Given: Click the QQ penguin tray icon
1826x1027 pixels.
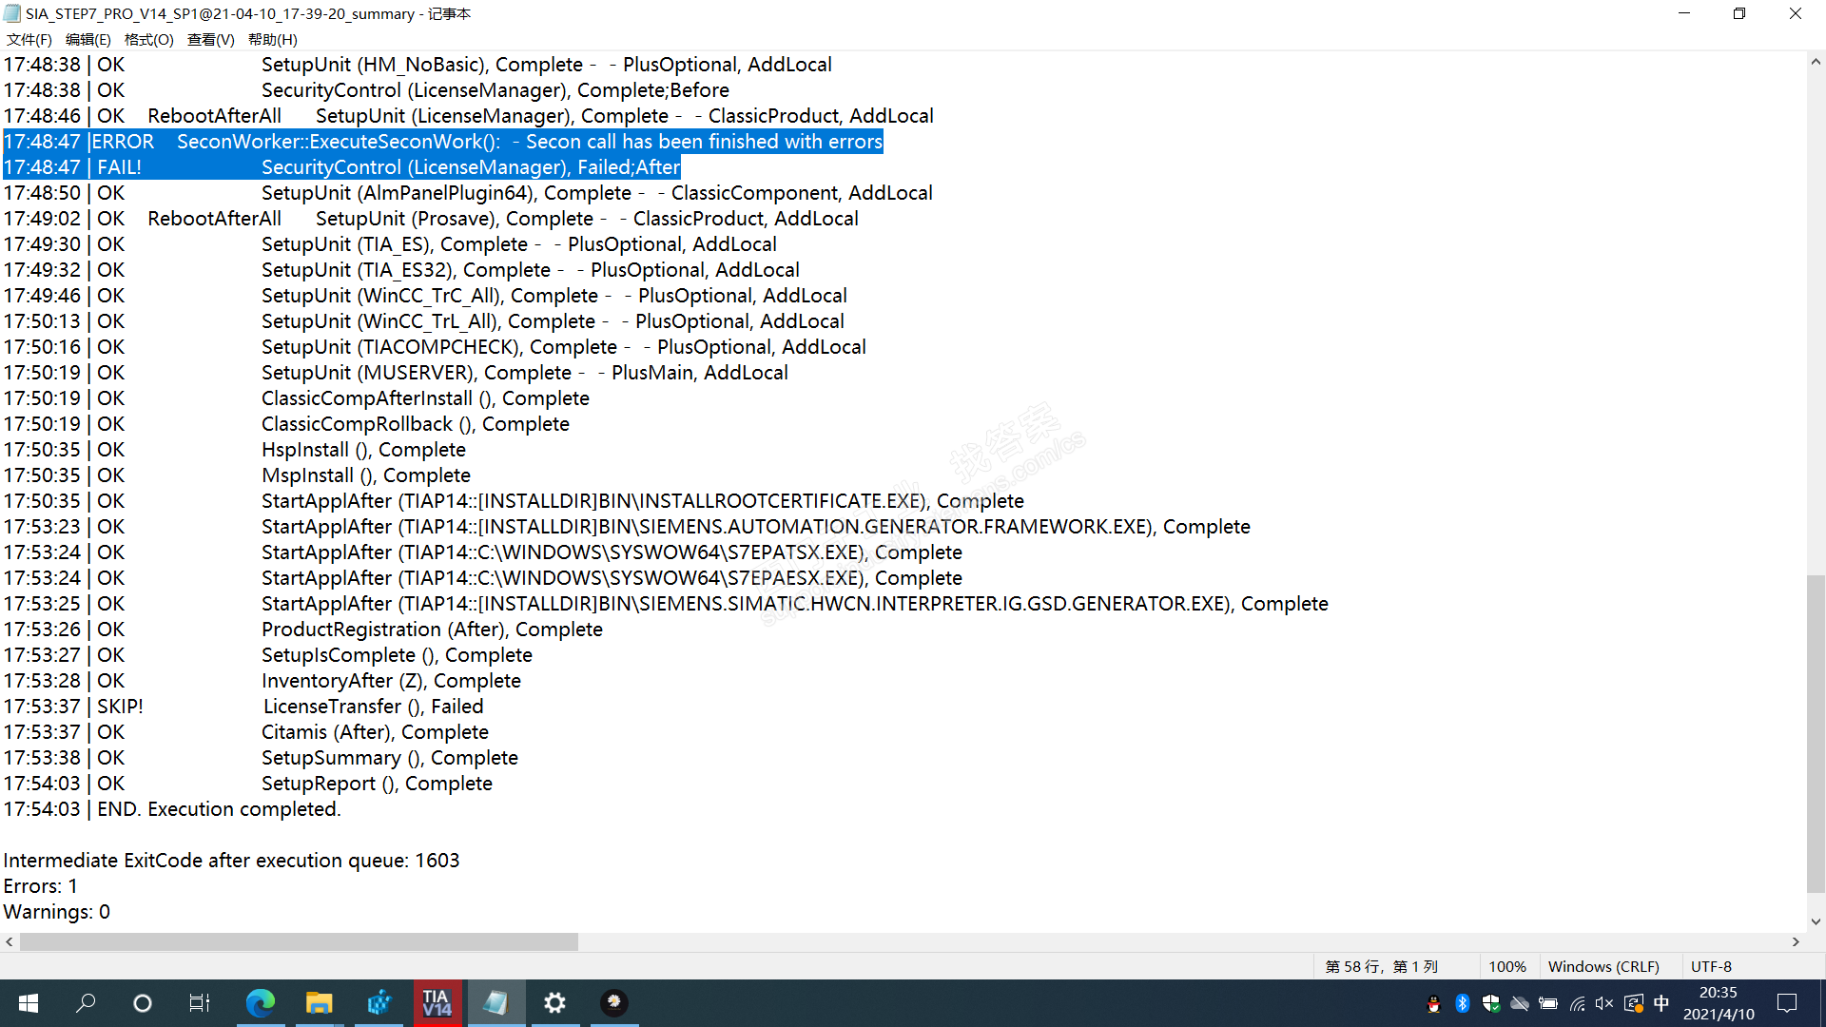Looking at the screenshot, I should (1434, 1003).
